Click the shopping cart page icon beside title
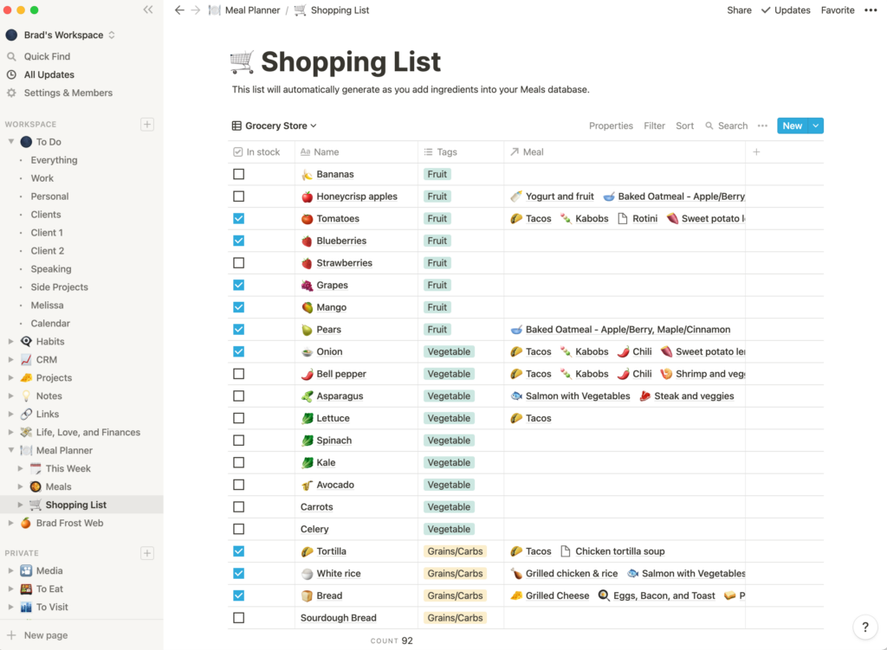This screenshot has height=650, width=887. [x=243, y=61]
